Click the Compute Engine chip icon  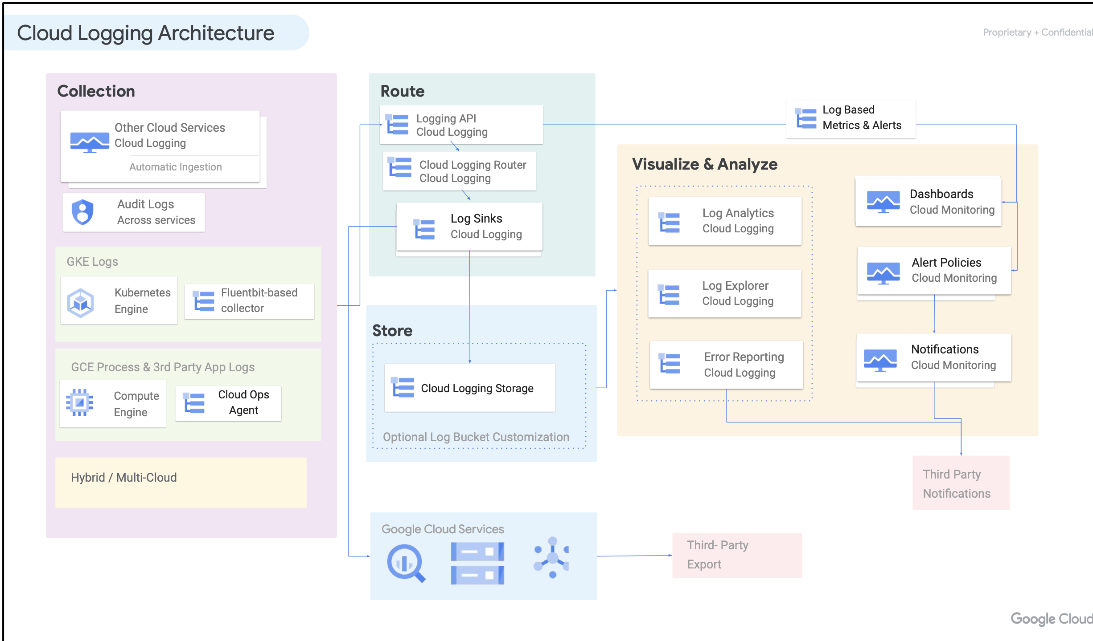pos(79,403)
